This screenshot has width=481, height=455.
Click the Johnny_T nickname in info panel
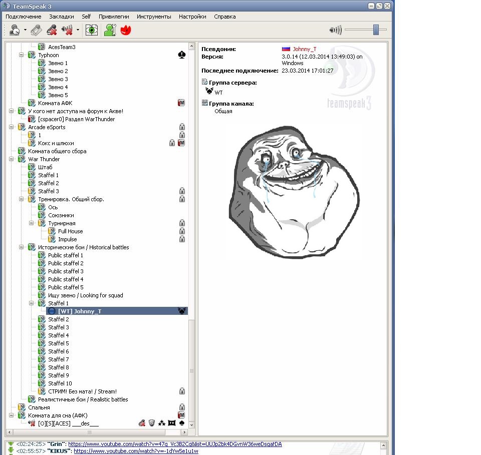click(x=305, y=49)
